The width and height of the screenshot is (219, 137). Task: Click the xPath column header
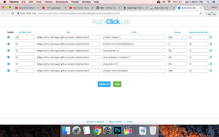pyautogui.click(x=134, y=32)
